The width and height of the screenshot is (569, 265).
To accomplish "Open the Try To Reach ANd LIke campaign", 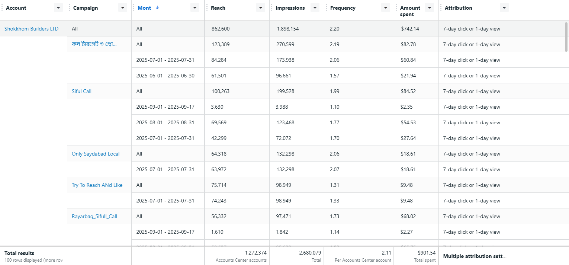I will tap(97, 185).
